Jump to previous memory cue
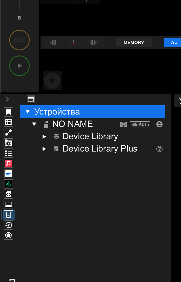 coord(53,43)
